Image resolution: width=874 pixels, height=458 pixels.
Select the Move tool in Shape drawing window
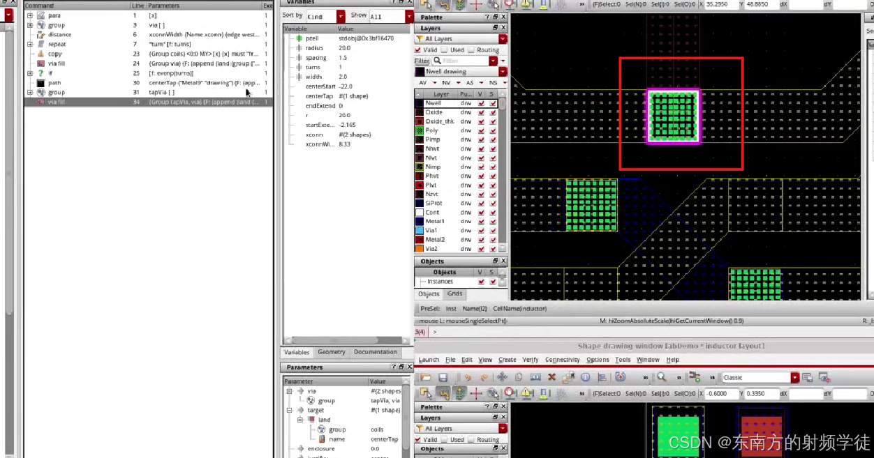tap(502, 377)
